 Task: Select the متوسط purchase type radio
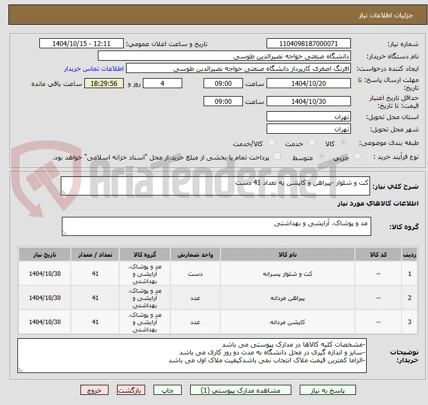click(322, 157)
